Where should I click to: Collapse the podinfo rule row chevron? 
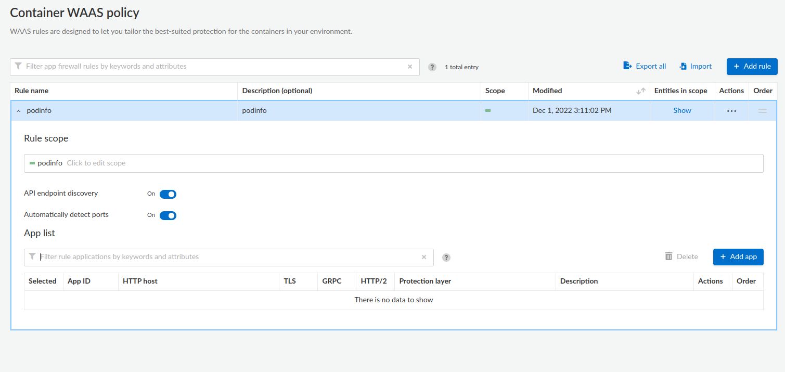19,111
